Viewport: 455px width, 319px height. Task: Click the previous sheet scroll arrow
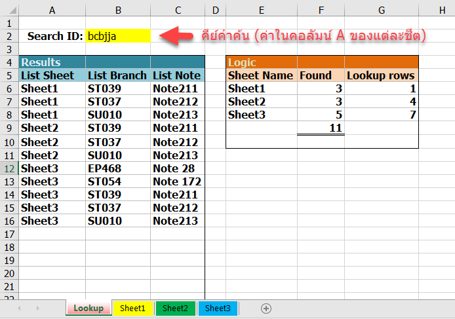(20, 308)
